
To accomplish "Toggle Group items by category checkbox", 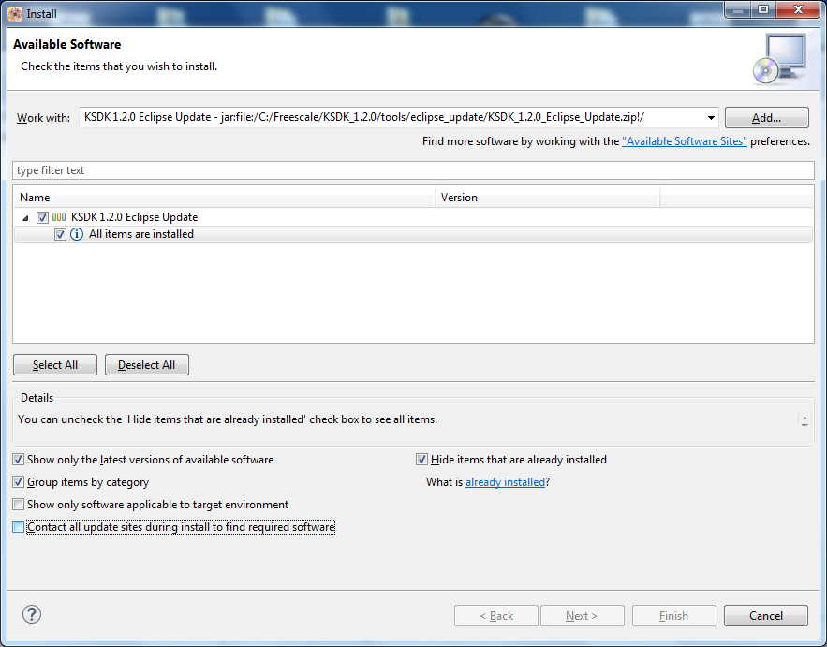I will 19,482.
